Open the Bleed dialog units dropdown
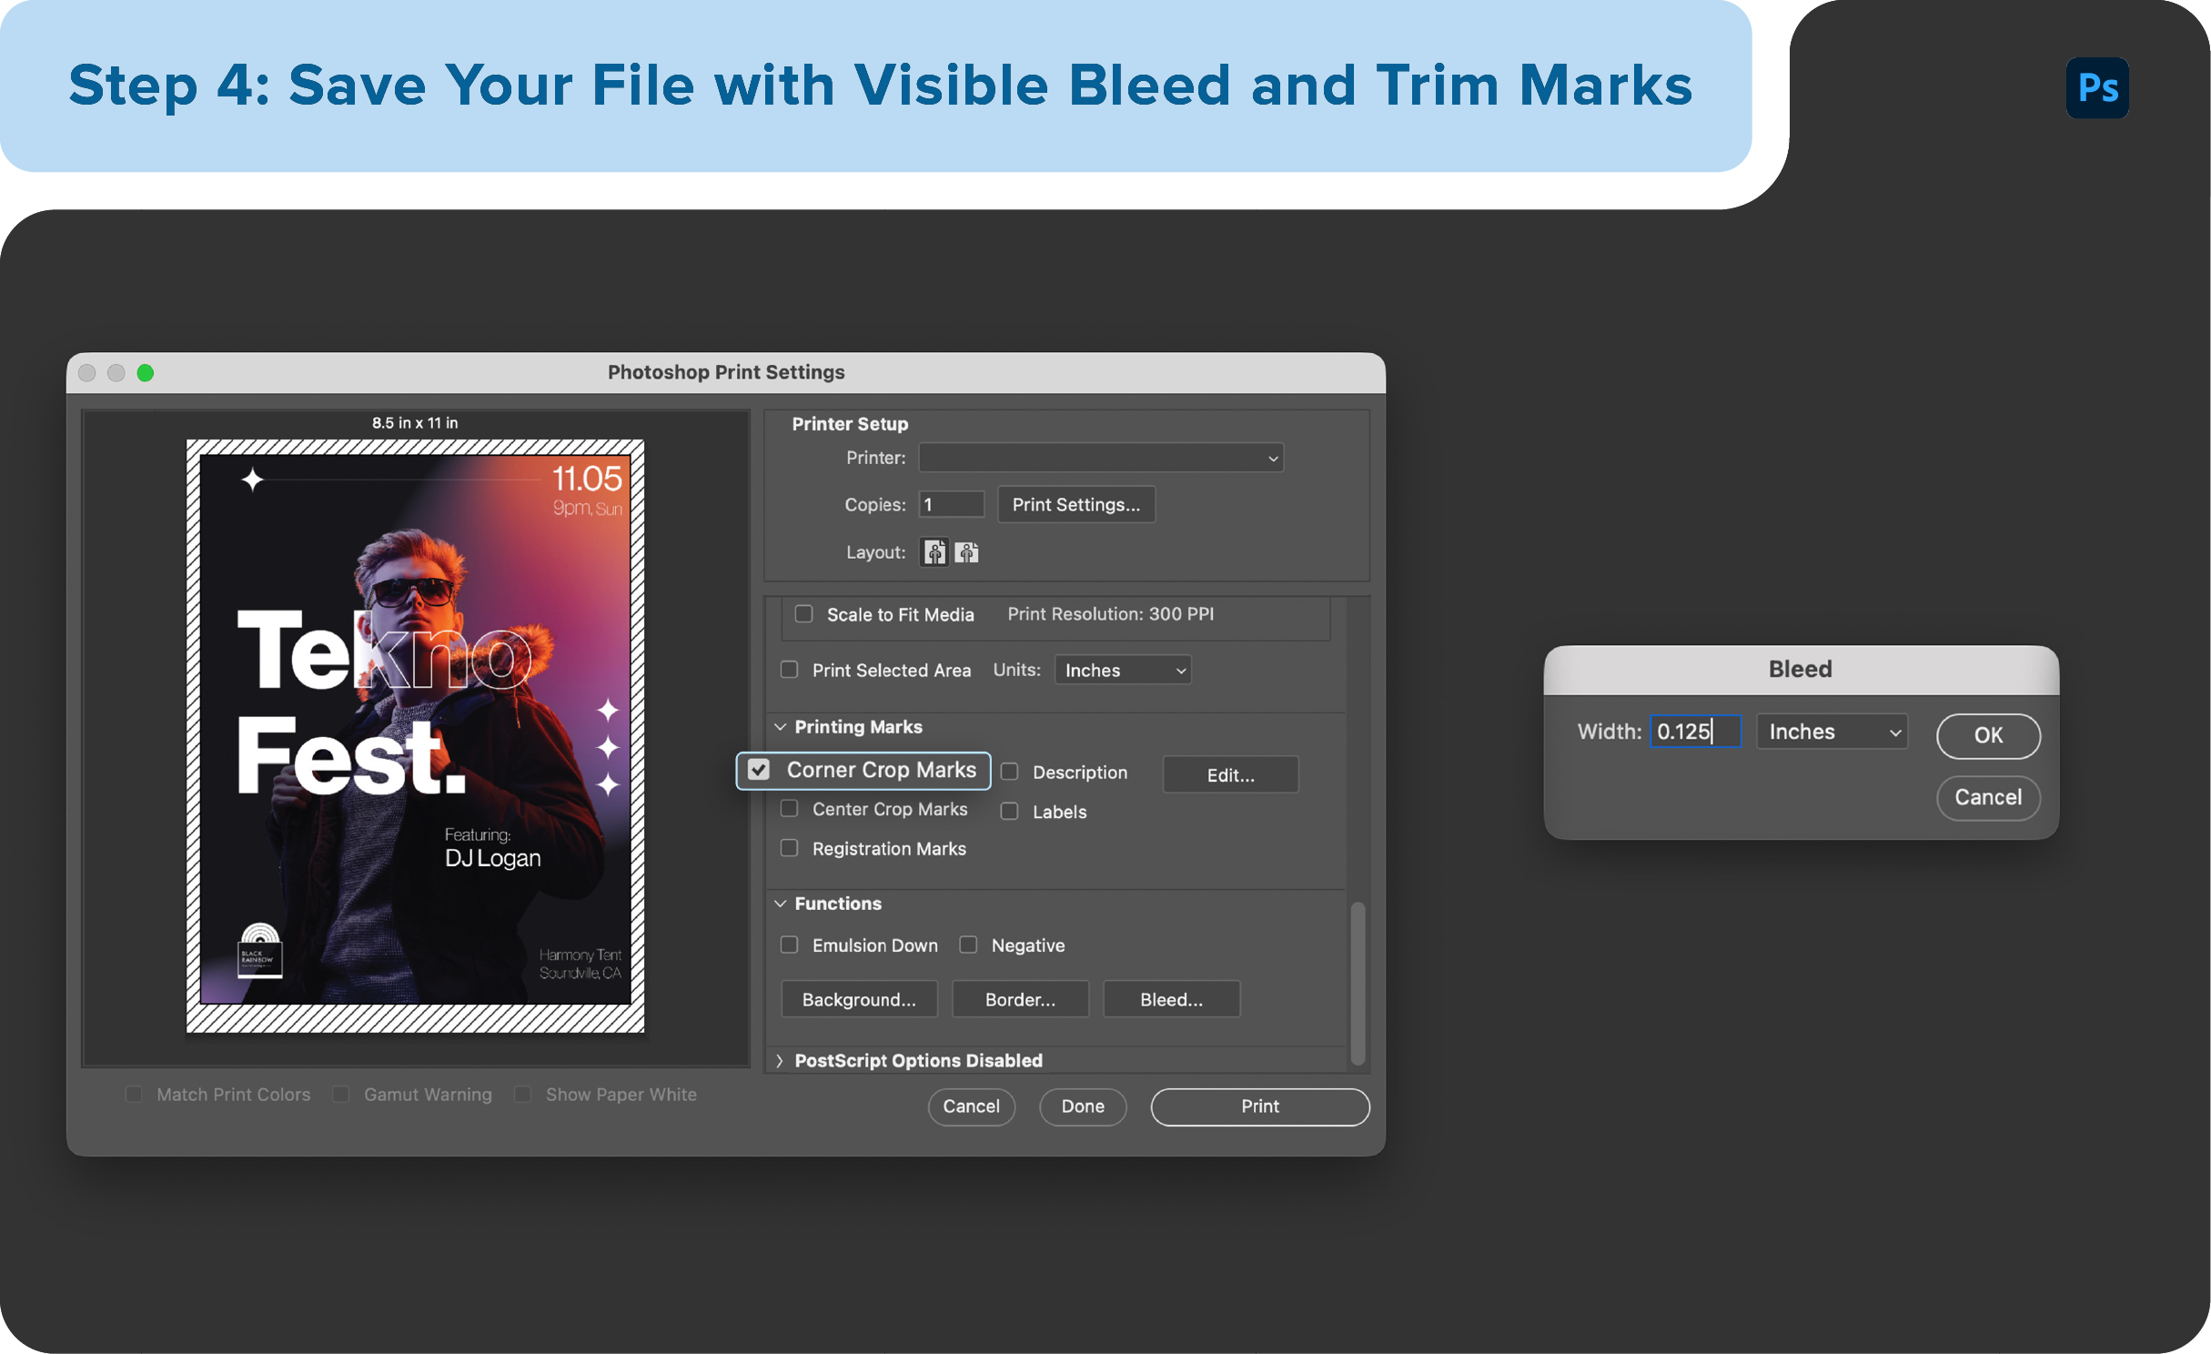 coord(1831,732)
